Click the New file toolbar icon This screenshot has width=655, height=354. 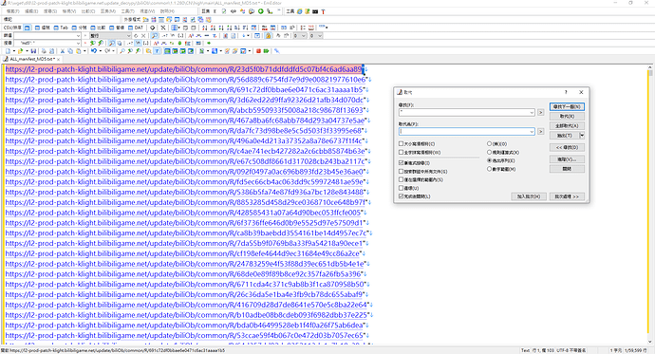(x=8, y=51)
